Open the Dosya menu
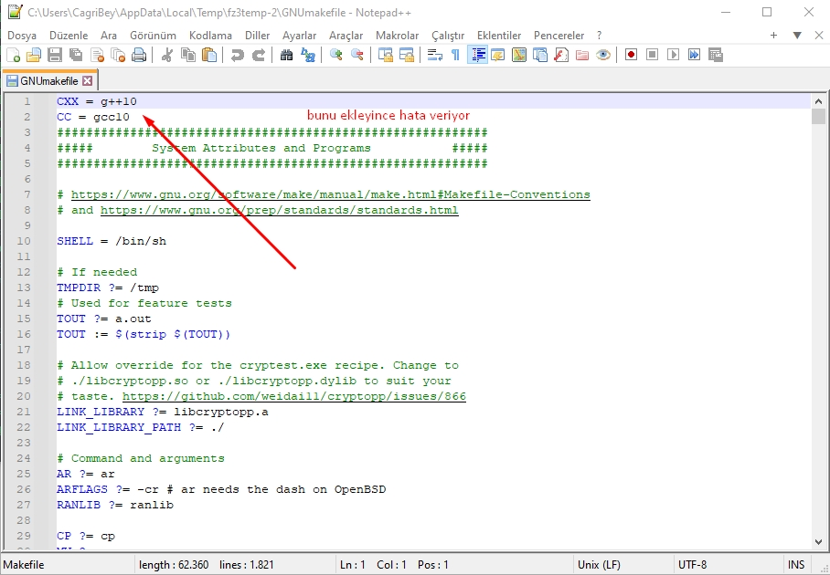The width and height of the screenshot is (830, 575). point(22,36)
